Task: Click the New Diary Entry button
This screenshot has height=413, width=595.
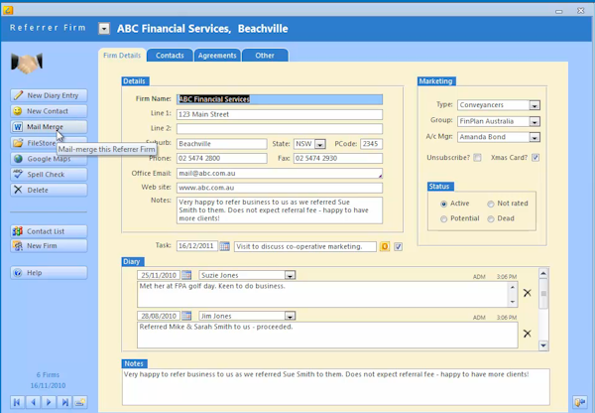Action: [50, 95]
